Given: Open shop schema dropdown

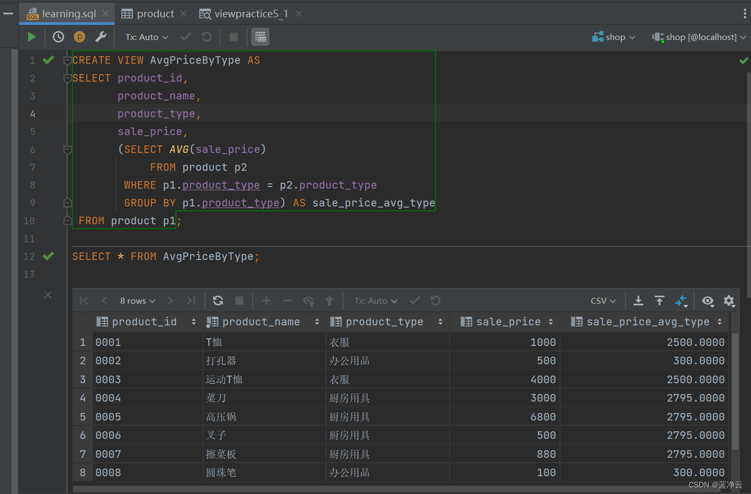Looking at the screenshot, I should coord(614,37).
